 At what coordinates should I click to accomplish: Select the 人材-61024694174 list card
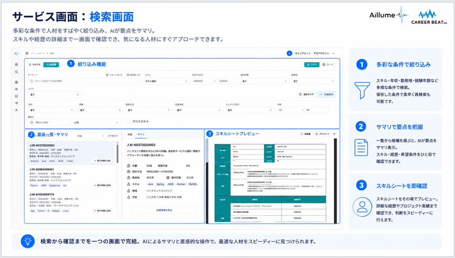point(71,203)
